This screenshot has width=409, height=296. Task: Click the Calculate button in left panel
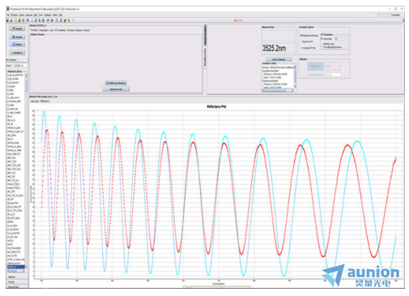pyautogui.click(x=17, y=28)
